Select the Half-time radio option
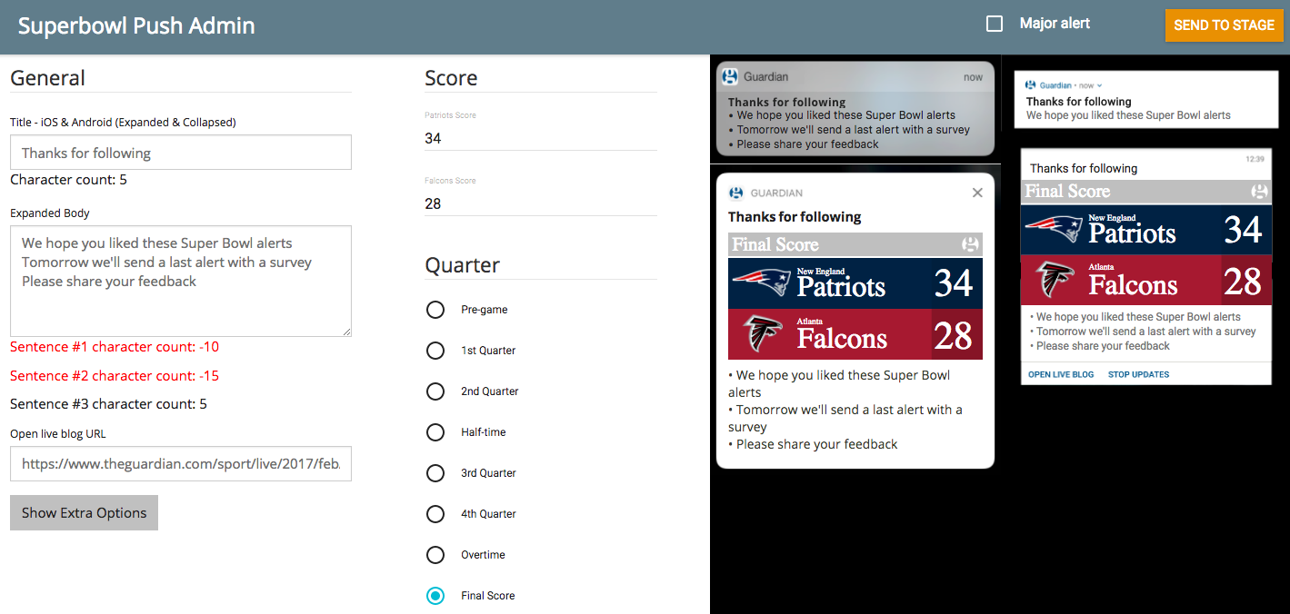 (435, 432)
